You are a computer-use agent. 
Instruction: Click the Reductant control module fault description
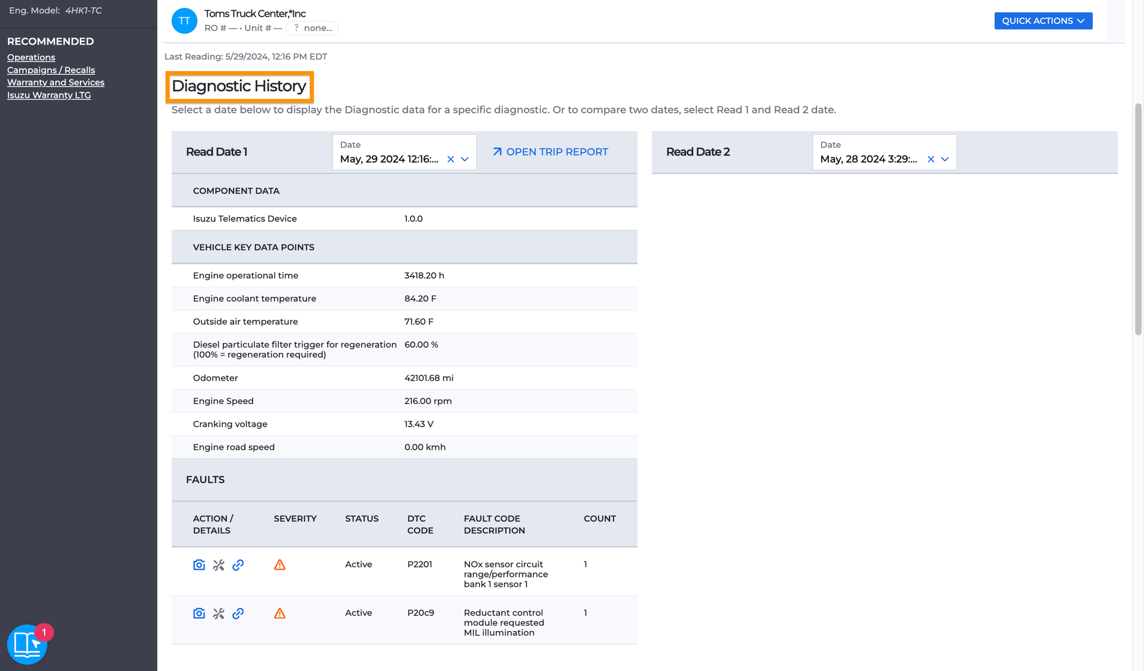click(x=503, y=623)
